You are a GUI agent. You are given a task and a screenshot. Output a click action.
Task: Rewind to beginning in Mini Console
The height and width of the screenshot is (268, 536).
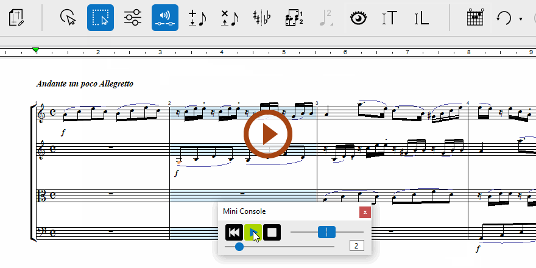(x=234, y=233)
